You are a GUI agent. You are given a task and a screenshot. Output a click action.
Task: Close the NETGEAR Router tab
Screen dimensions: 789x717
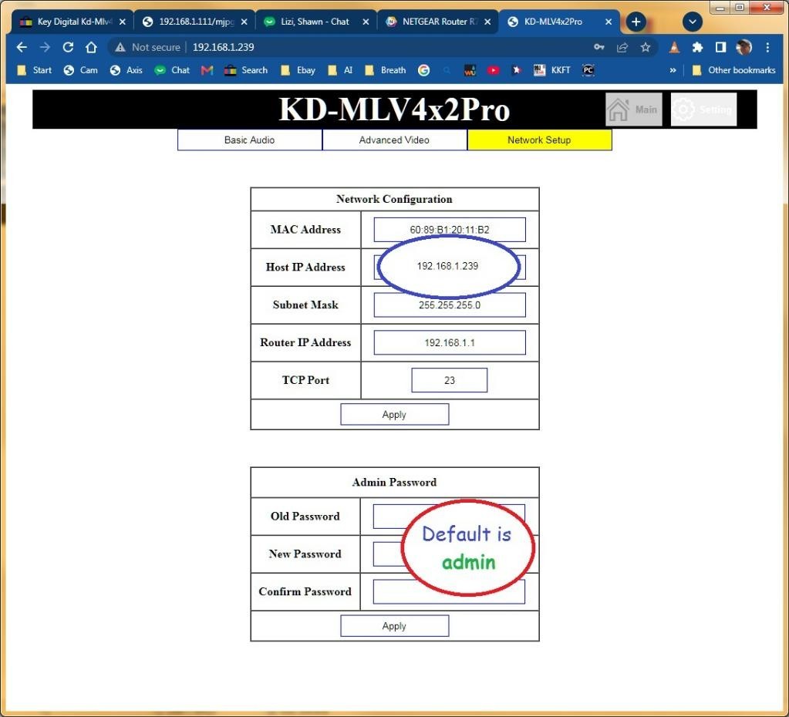[x=487, y=22]
